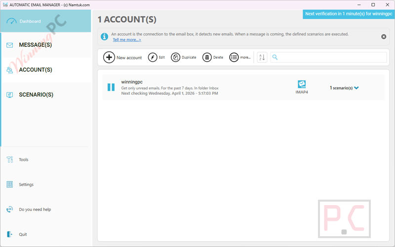Click the Tools wrench icon

pyautogui.click(x=9, y=159)
